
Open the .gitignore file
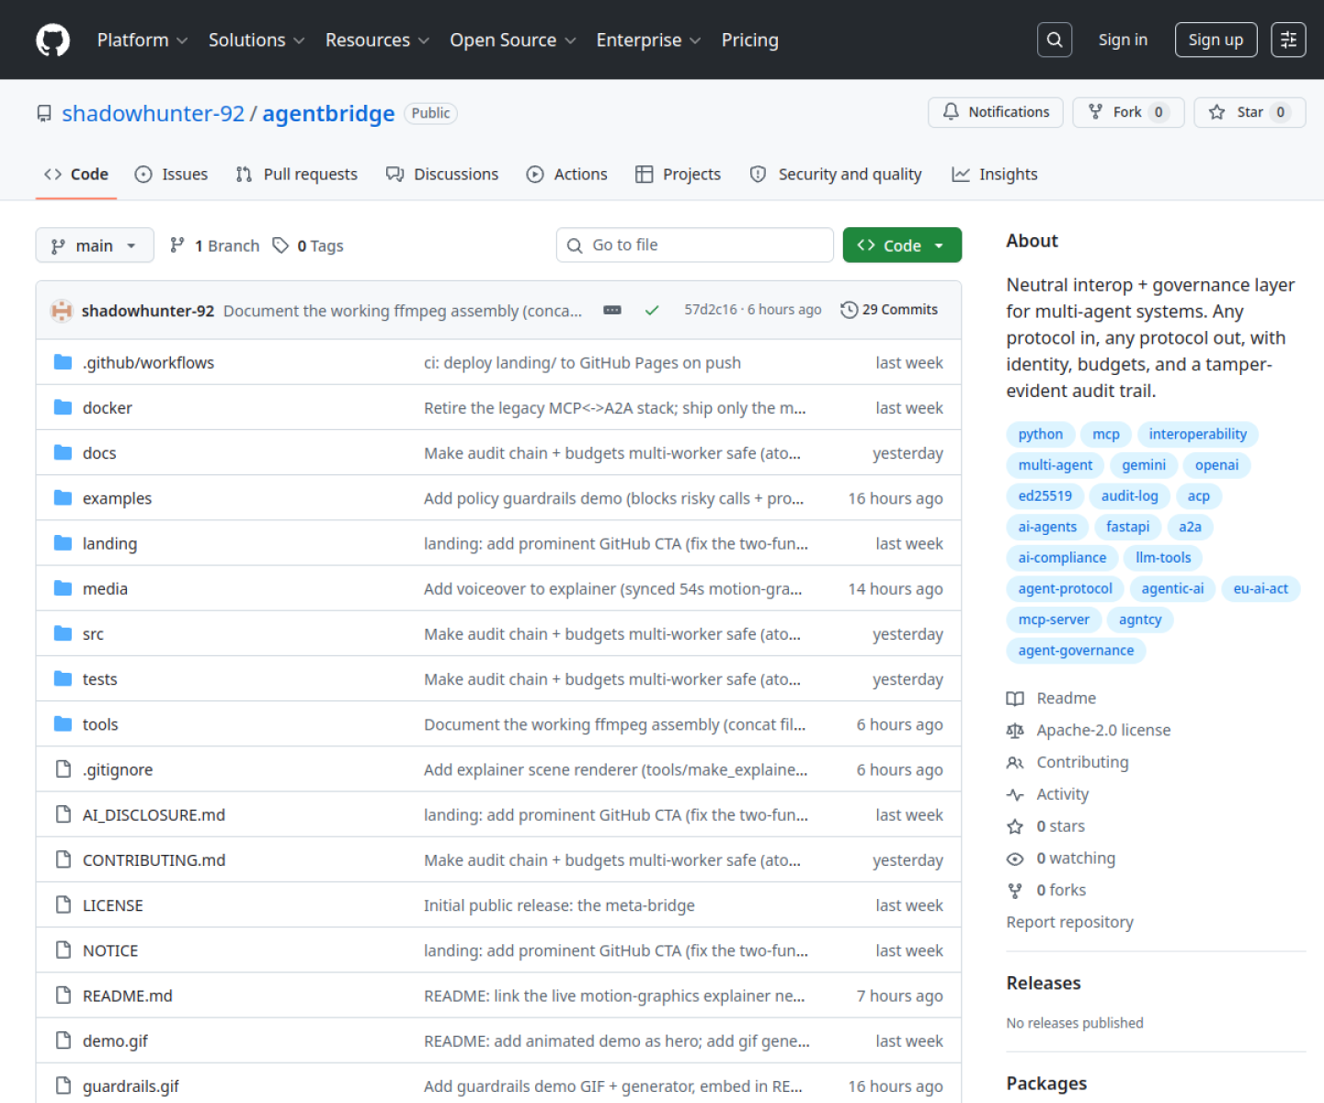tap(118, 769)
